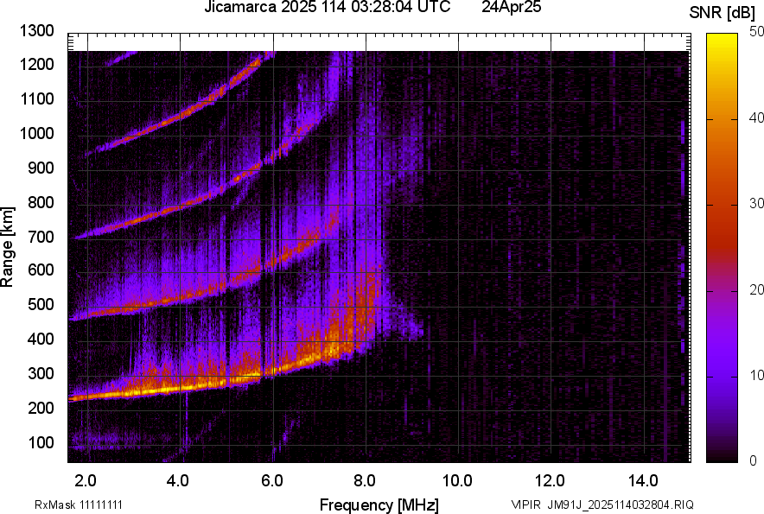Click the 1200 range tick label
Image resolution: width=764 pixels, height=514 pixels.
coord(36,64)
